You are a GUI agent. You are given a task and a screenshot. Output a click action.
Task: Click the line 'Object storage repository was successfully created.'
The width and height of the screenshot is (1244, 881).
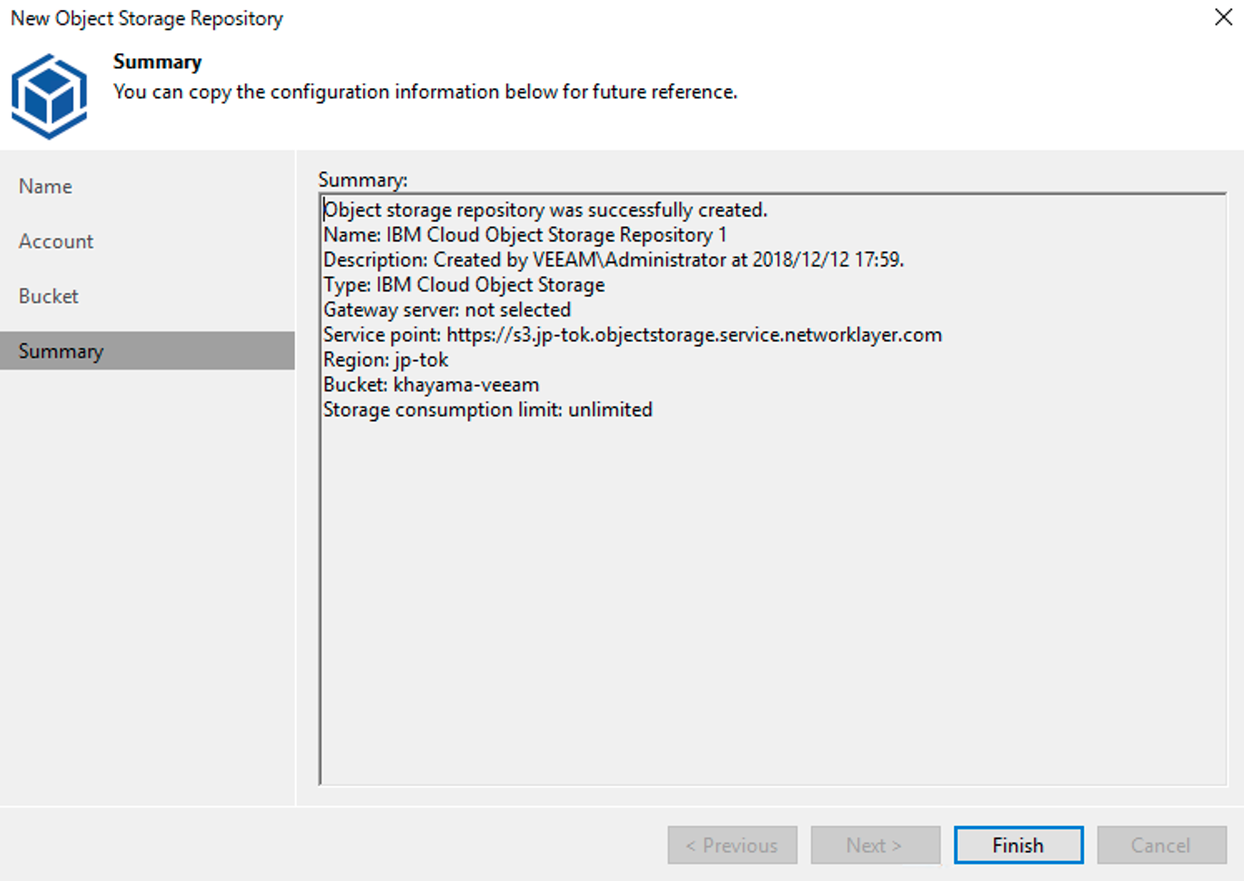click(545, 210)
